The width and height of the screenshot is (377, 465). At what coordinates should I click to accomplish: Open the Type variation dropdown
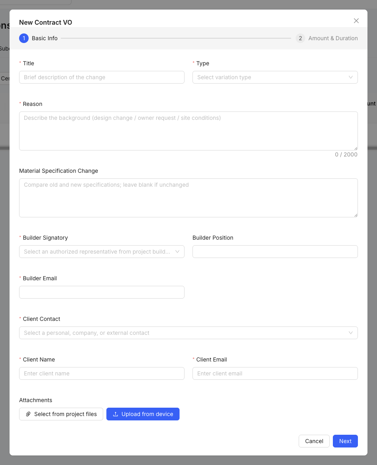[275, 77]
